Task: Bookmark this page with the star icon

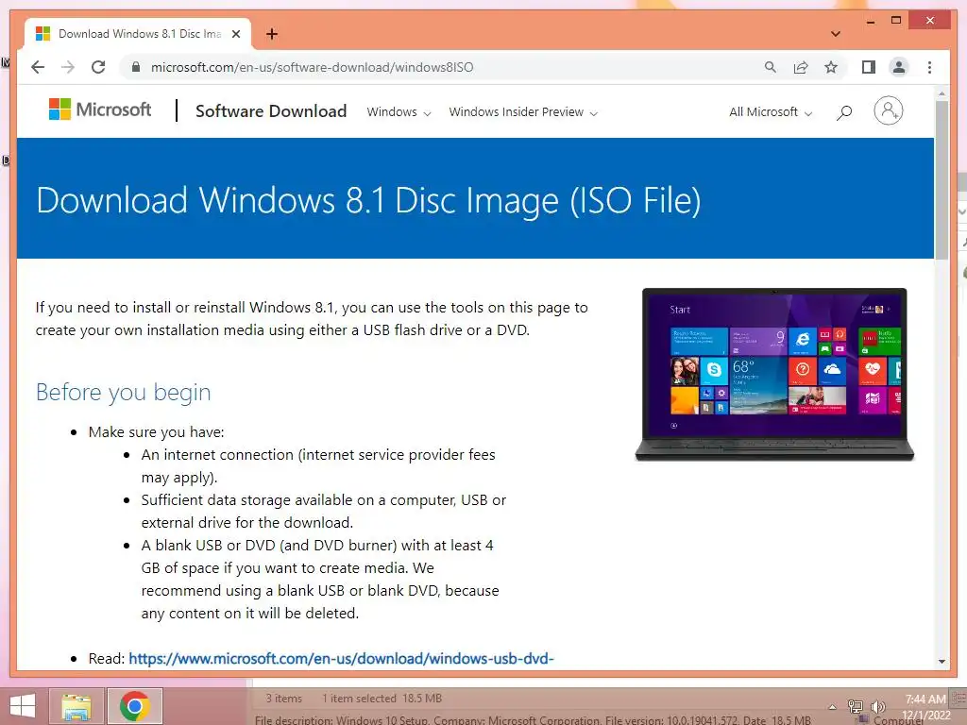Action: (x=831, y=67)
